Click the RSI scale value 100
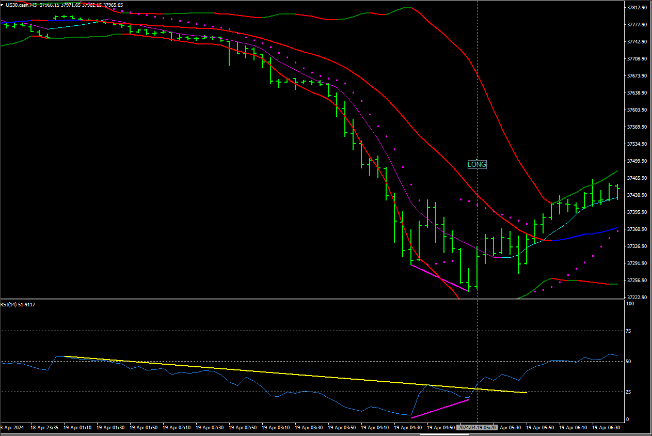Viewport: 652px width, 436px height. click(x=630, y=304)
